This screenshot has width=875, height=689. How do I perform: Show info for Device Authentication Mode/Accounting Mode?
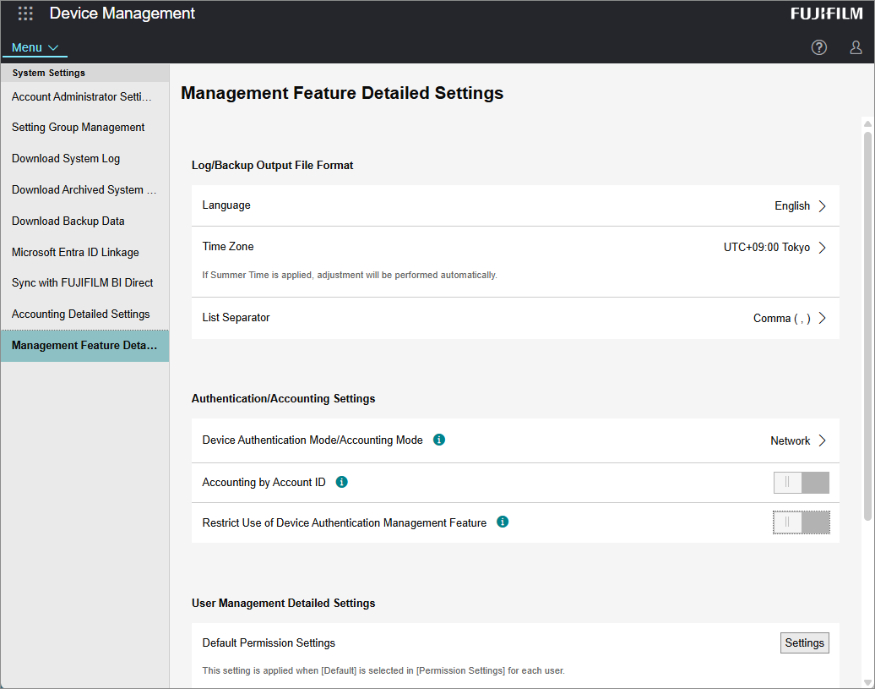click(x=439, y=440)
